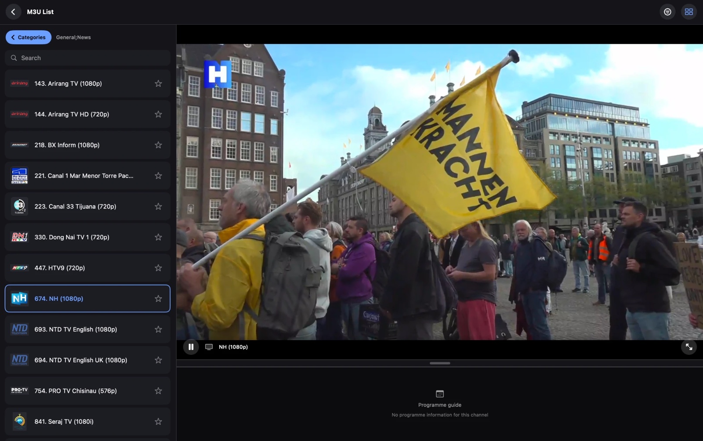Image resolution: width=703 pixels, height=441 pixels.
Task: Return to Categories
Action: coord(29,37)
